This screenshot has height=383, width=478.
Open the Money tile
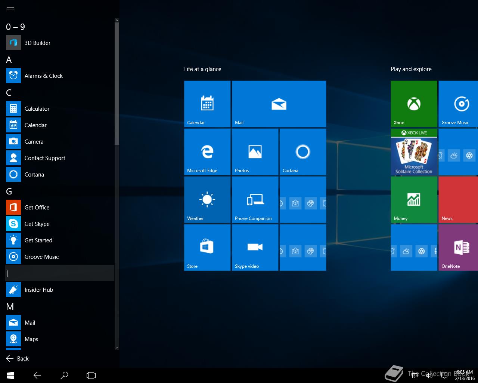tap(414, 200)
